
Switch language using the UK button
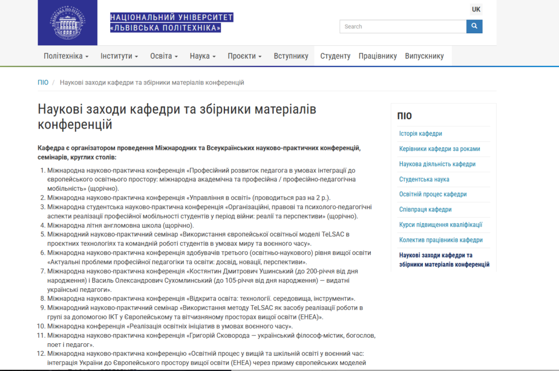pyautogui.click(x=476, y=9)
